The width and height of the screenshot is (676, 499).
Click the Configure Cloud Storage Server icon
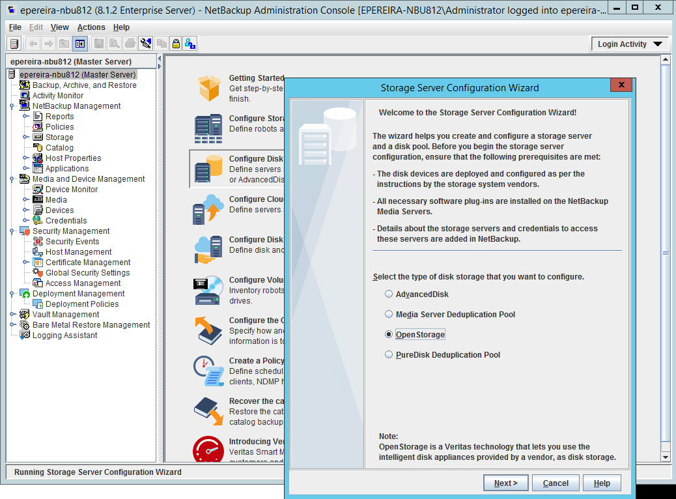coord(208,209)
